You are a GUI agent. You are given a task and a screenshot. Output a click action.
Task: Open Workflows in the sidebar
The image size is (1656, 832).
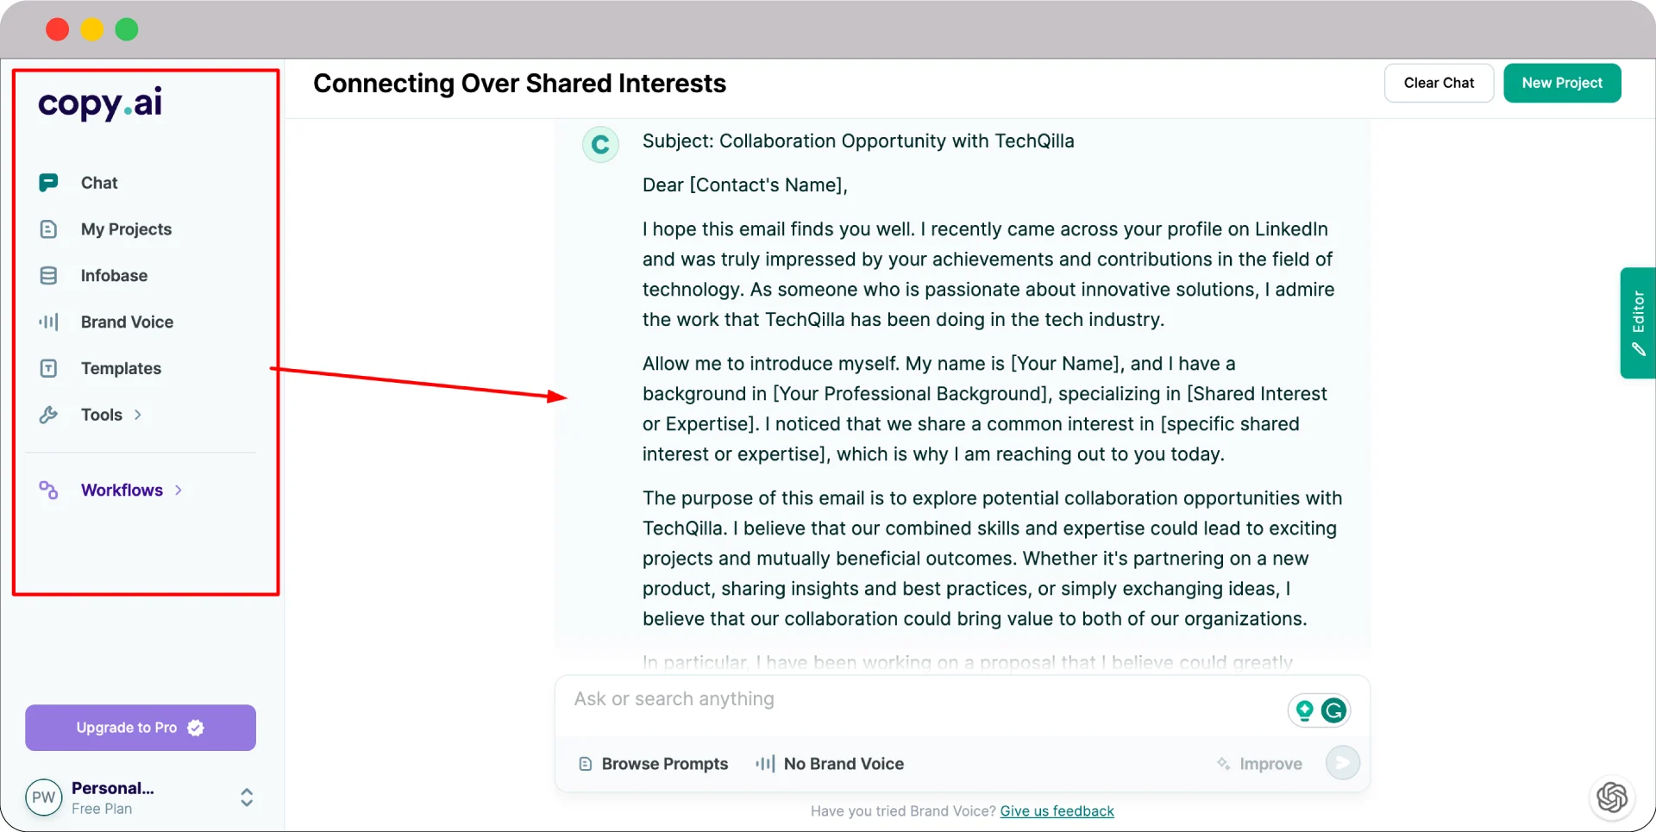coord(122,490)
